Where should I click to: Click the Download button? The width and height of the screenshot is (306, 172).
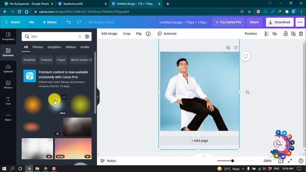click(279, 22)
